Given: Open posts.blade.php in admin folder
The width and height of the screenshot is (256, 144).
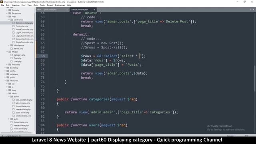Looking at the screenshot, I should [22, 113].
